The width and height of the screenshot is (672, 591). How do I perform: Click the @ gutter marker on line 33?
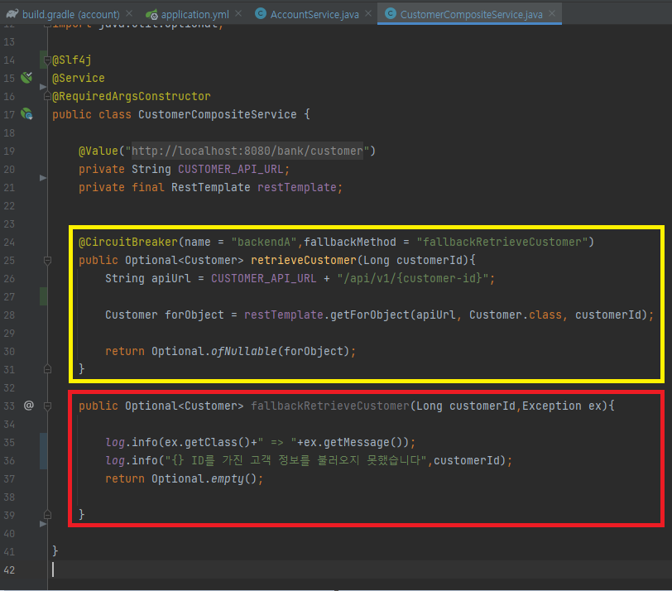tap(29, 405)
